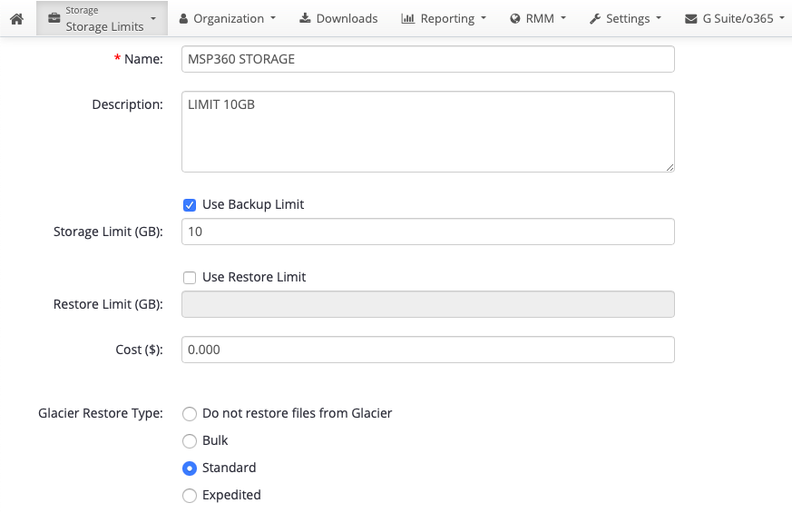Click the RMM globe icon

pos(514,19)
